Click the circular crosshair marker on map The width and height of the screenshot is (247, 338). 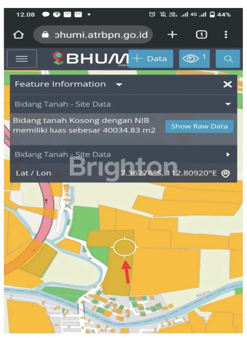pyautogui.click(x=124, y=247)
